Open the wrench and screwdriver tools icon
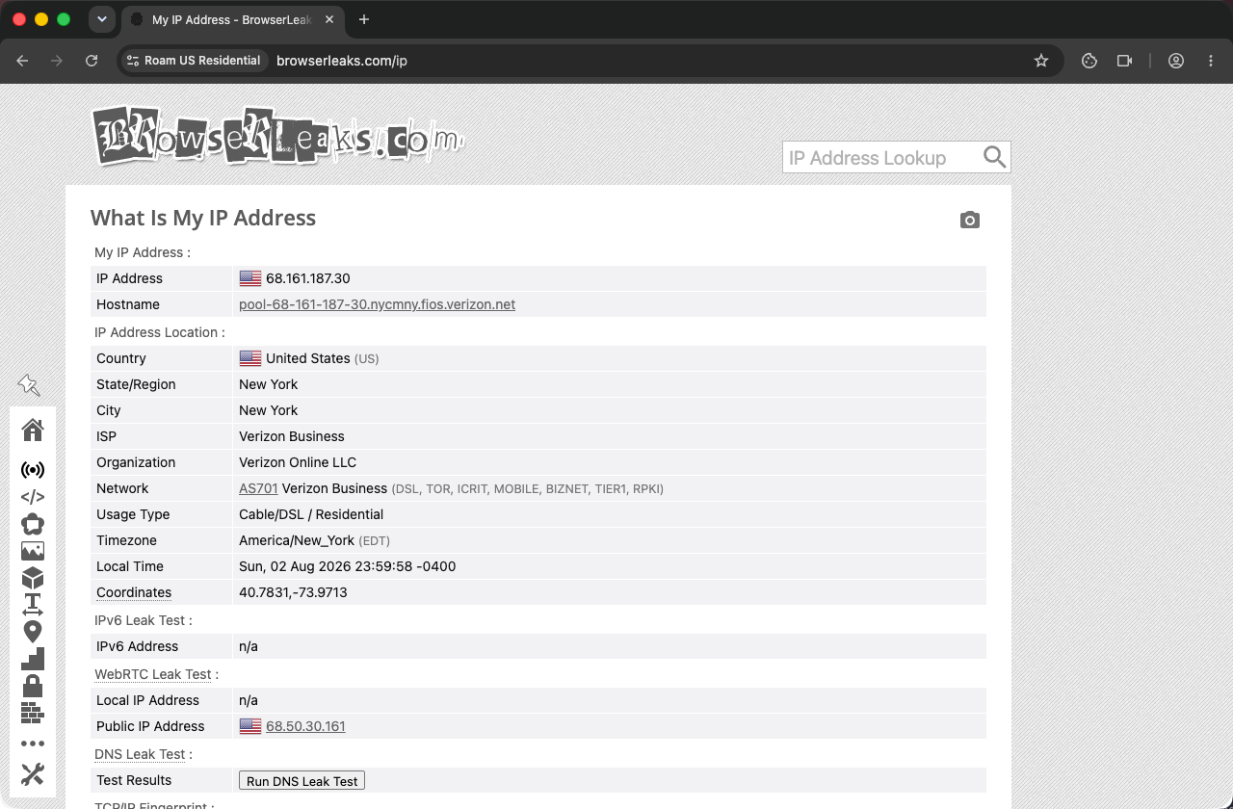1233x809 pixels. (33, 774)
